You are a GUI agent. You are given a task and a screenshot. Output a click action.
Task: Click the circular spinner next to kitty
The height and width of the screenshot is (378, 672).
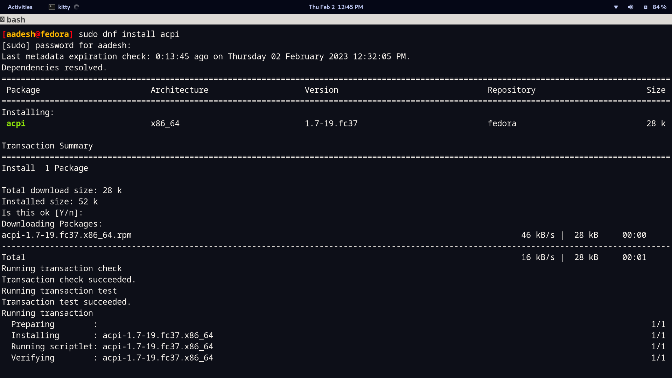(76, 7)
